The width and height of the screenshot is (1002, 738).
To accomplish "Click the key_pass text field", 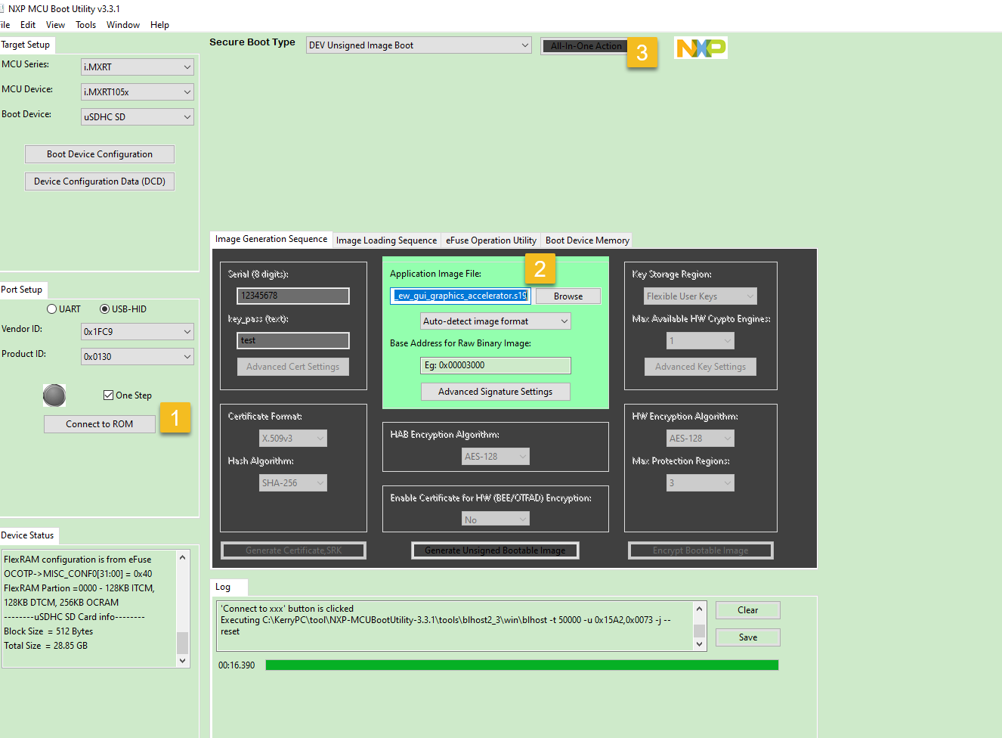I will 293,340.
